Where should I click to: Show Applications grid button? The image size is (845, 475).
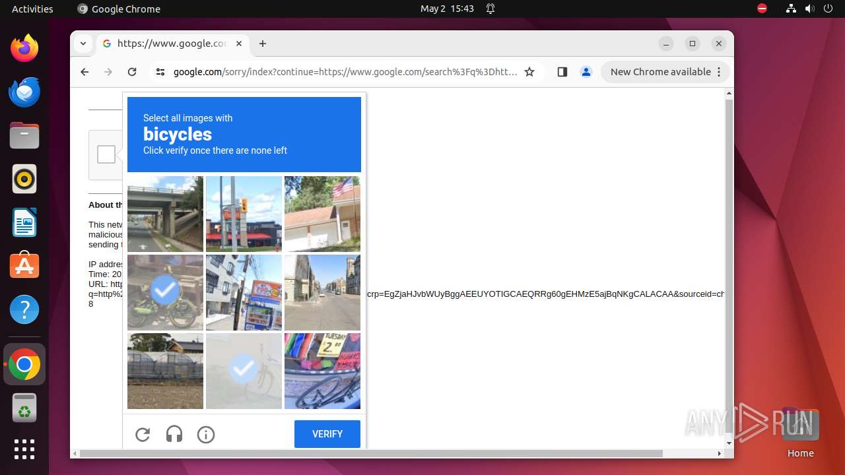(x=24, y=449)
